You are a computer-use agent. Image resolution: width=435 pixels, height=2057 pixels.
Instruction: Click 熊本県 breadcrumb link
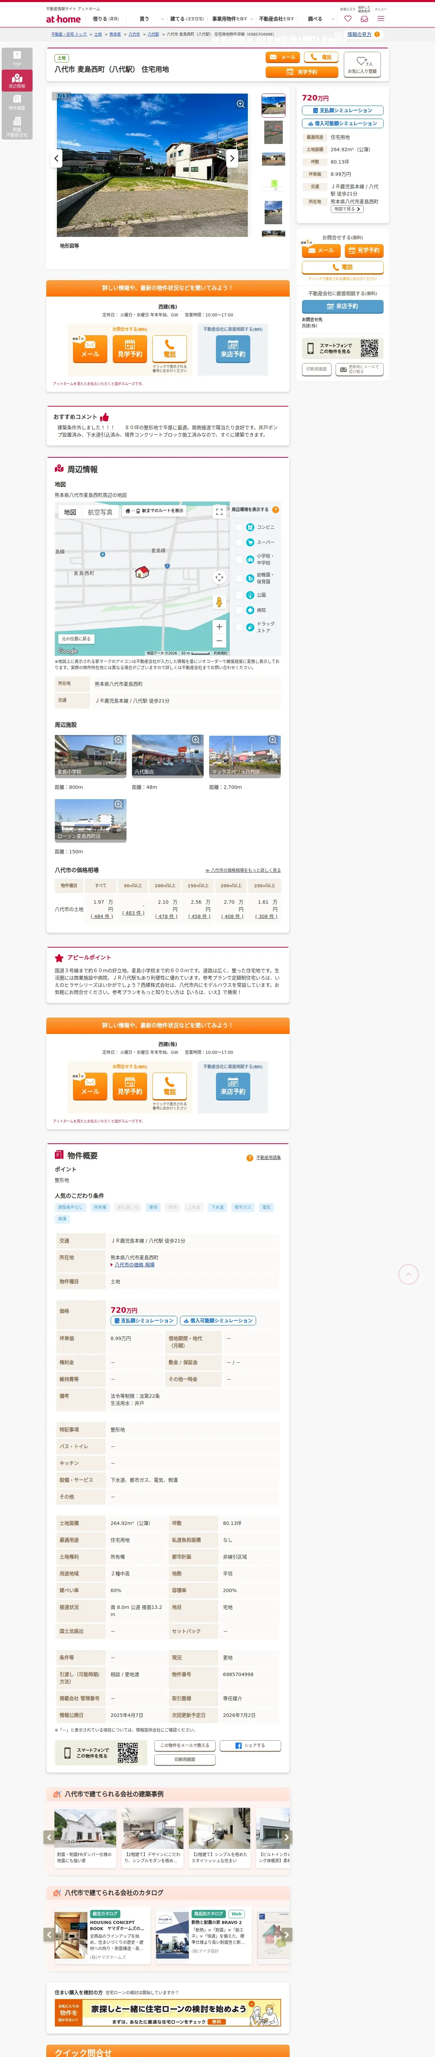click(x=115, y=34)
